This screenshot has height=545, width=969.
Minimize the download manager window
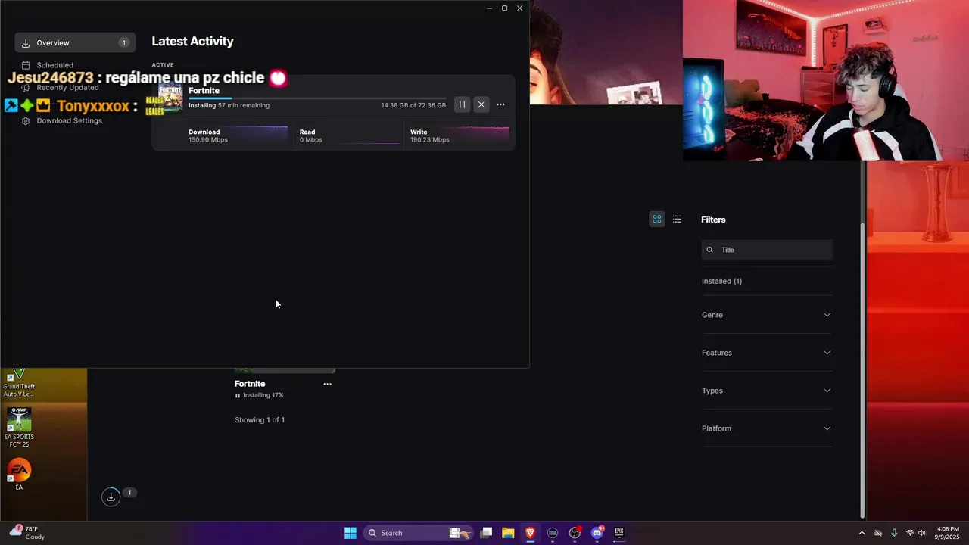click(x=489, y=8)
